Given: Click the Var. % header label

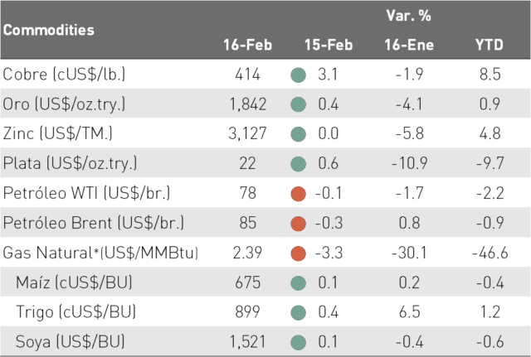Looking at the screenshot, I should tap(409, 16).
